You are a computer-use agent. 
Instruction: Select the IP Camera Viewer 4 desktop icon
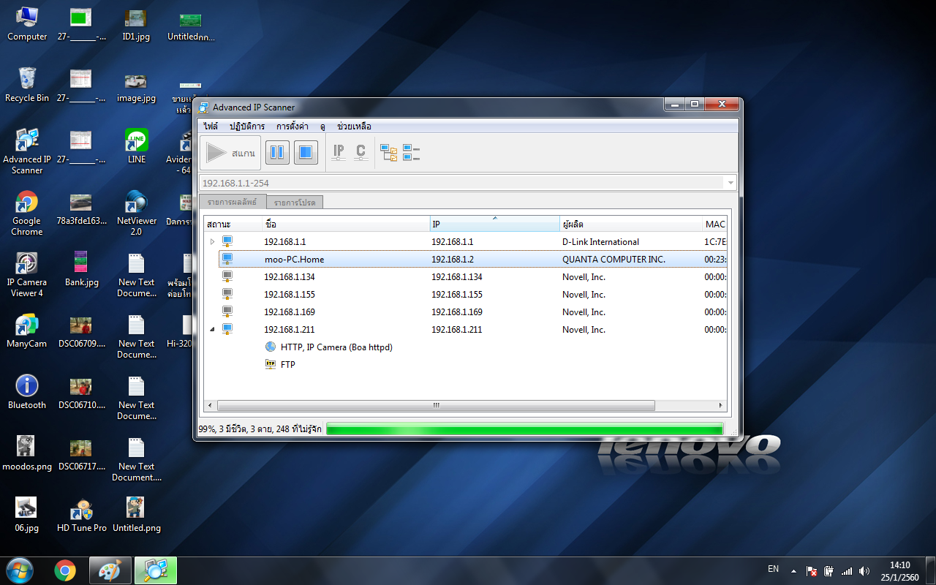27,275
